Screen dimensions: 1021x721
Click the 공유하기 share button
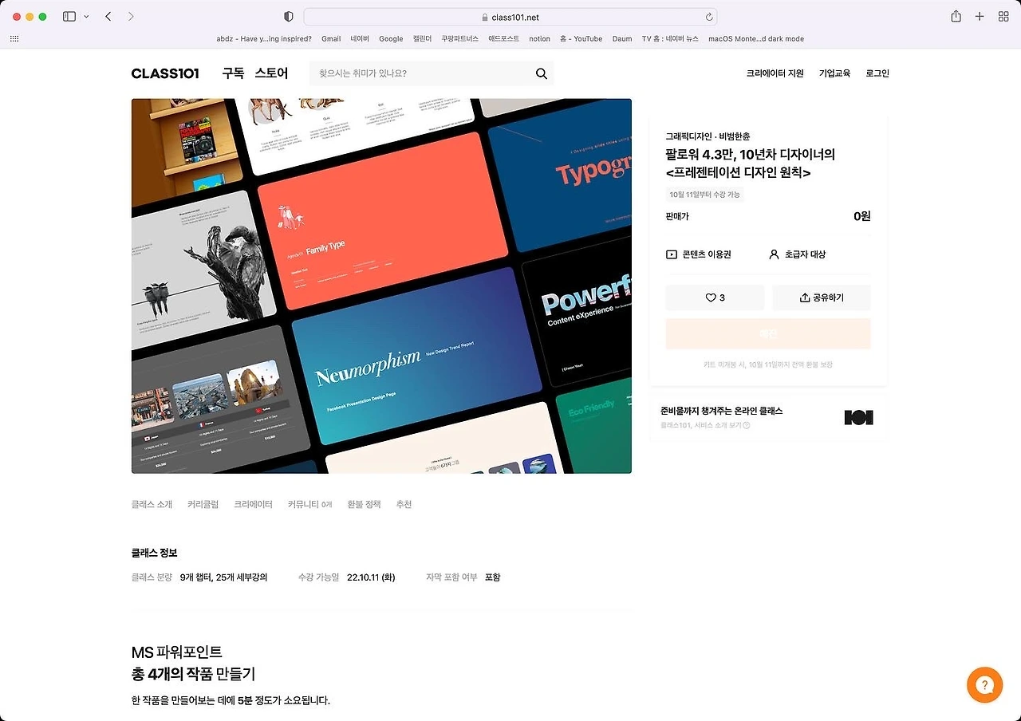click(822, 297)
